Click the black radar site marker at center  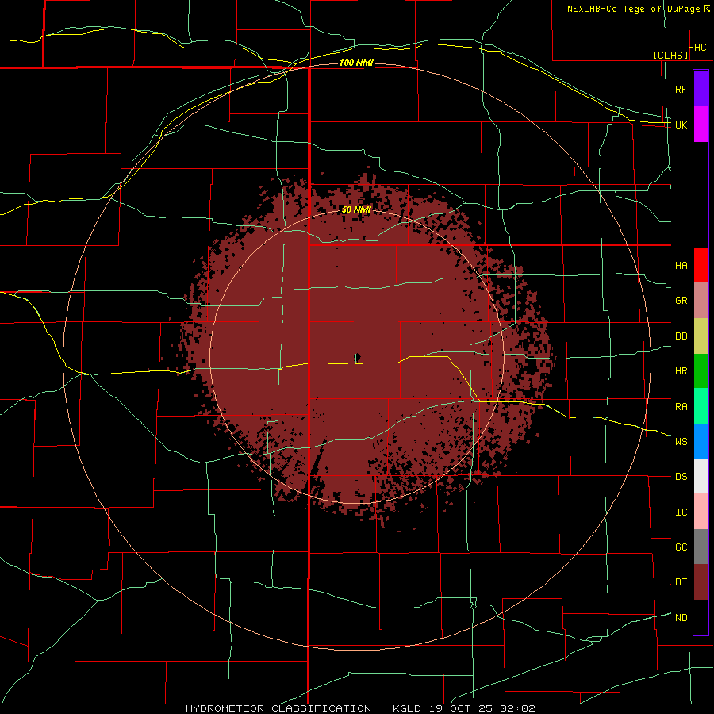coord(357,358)
